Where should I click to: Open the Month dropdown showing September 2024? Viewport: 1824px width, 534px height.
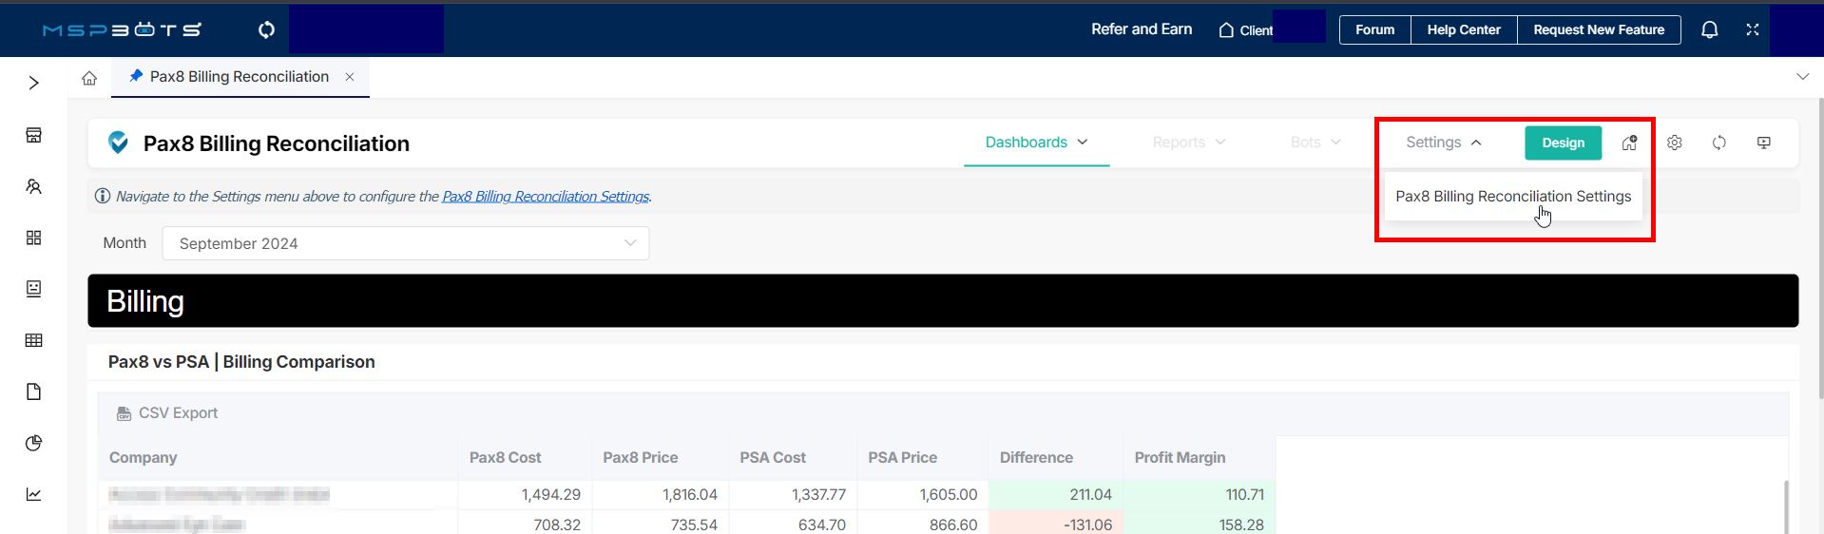(406, 243)
